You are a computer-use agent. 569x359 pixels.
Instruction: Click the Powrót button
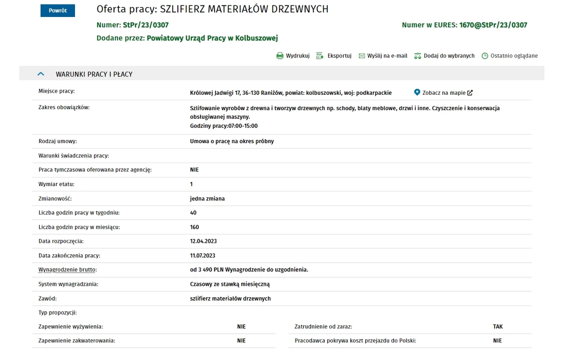57,10
